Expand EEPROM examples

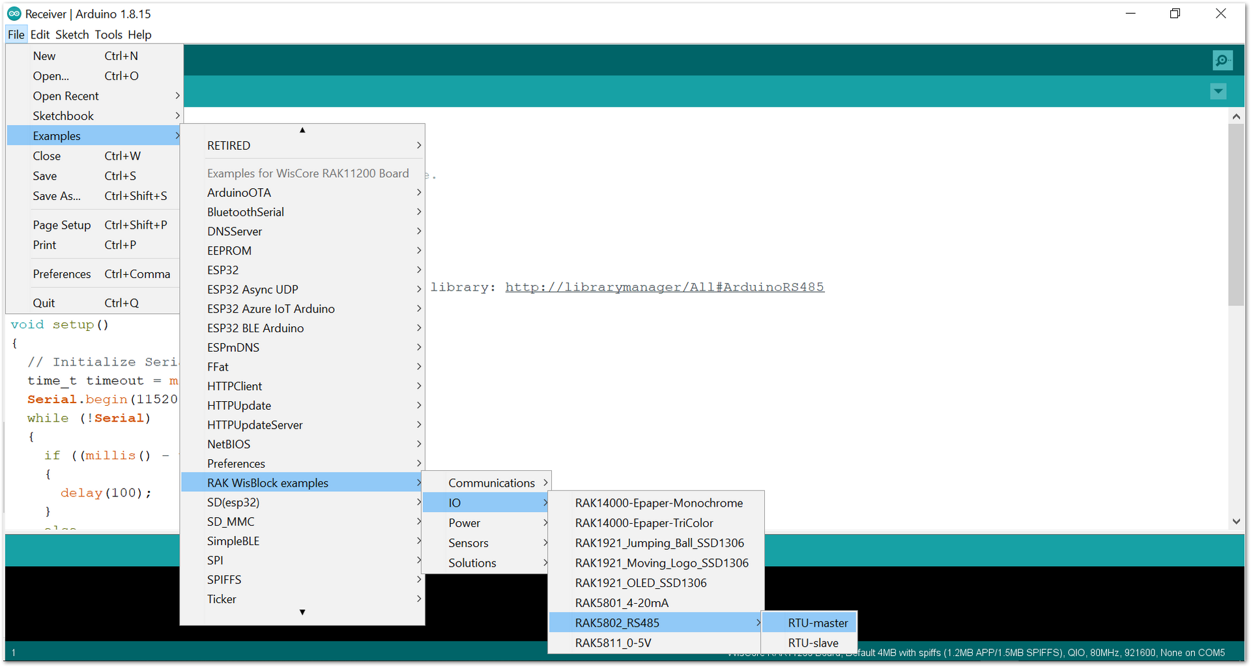point(302,251)
